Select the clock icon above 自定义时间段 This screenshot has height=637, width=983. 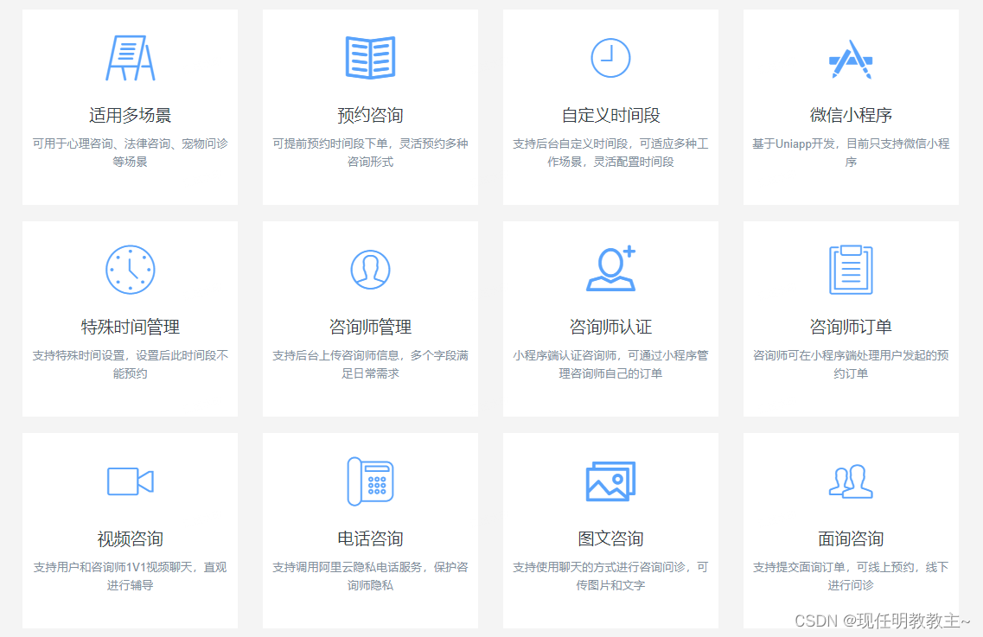(610, 58)
